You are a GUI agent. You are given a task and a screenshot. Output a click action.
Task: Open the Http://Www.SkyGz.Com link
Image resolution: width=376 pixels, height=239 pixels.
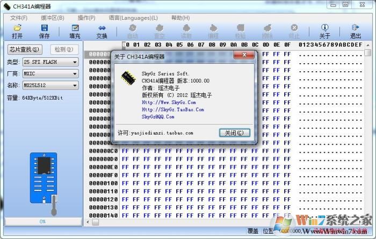tap(169, 102)
